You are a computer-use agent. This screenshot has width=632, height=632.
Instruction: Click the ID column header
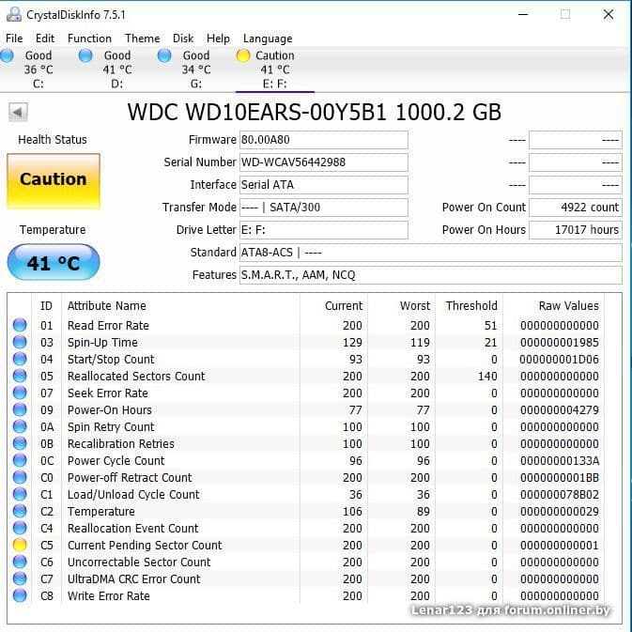tap(46, 306)
